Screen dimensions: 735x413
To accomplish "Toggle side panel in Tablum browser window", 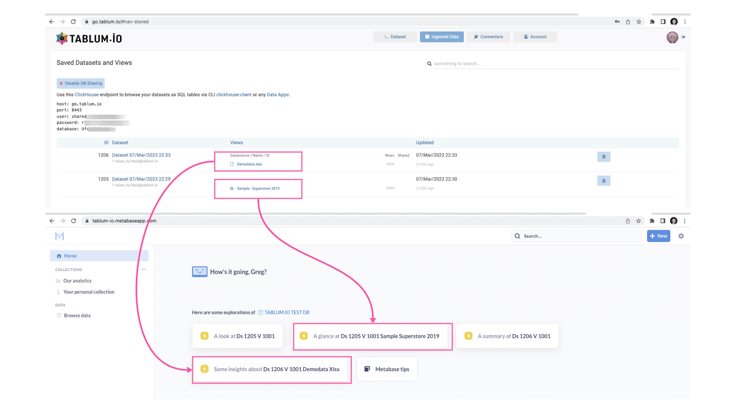I will click(663, 22).
